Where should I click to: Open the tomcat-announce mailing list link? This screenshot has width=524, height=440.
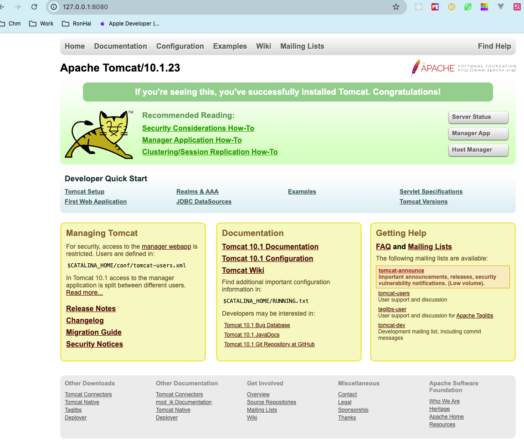401,271
